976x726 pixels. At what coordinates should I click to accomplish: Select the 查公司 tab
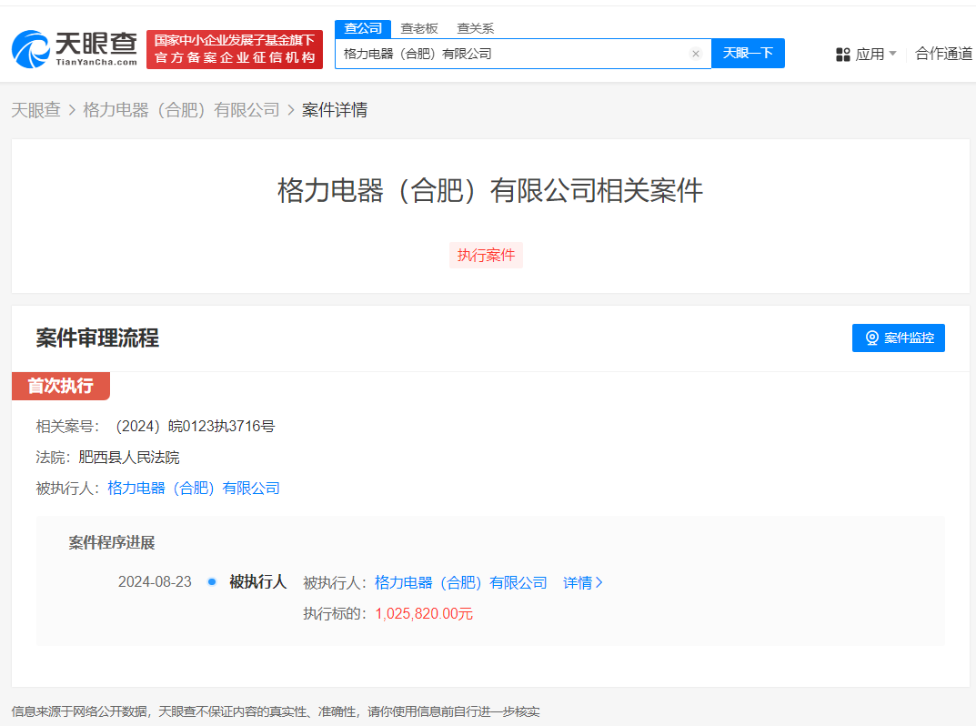(363, 28)
